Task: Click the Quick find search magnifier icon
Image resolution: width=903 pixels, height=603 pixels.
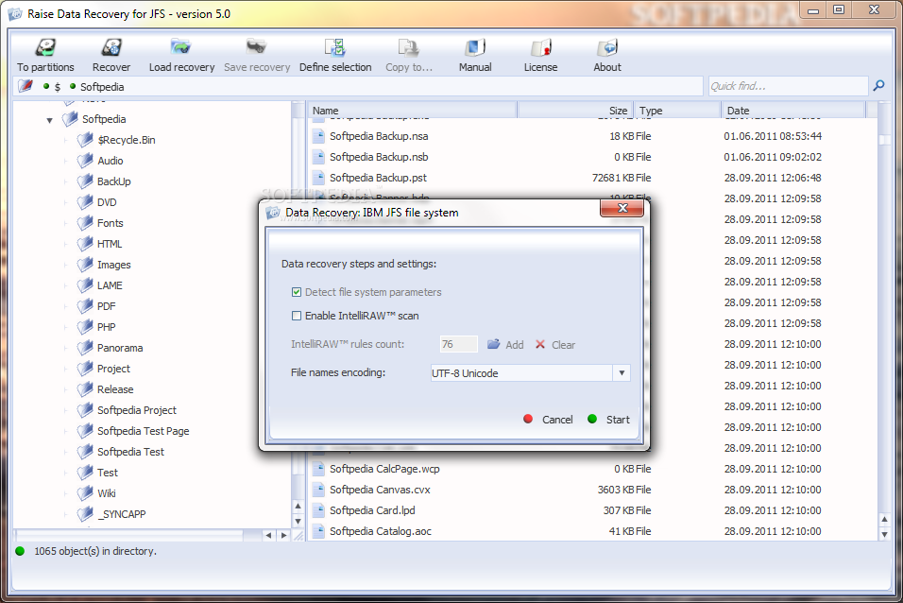Action: pos(878,86)
